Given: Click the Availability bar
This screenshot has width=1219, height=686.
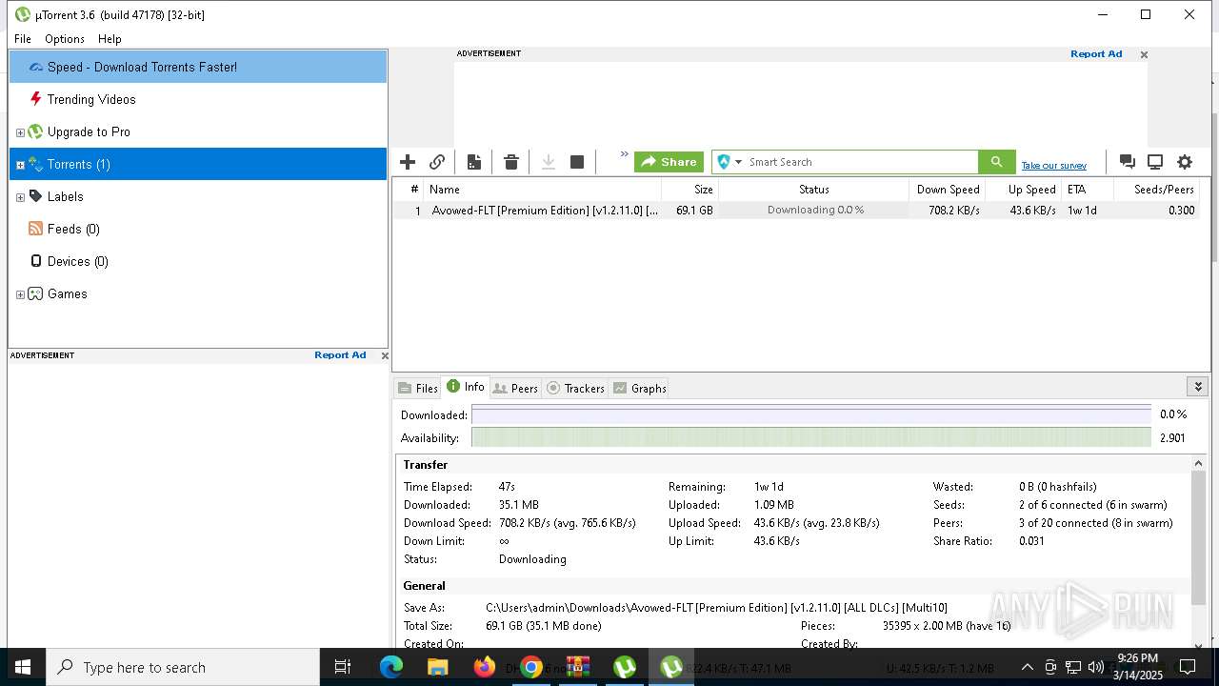Looking at the screenshot, I should click(811, 438).
